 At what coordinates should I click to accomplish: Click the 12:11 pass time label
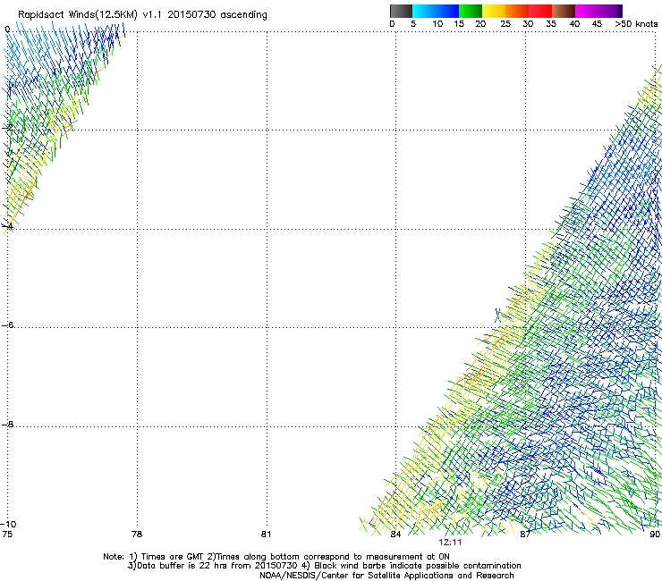pyautogui.click(x=450, y=543)
